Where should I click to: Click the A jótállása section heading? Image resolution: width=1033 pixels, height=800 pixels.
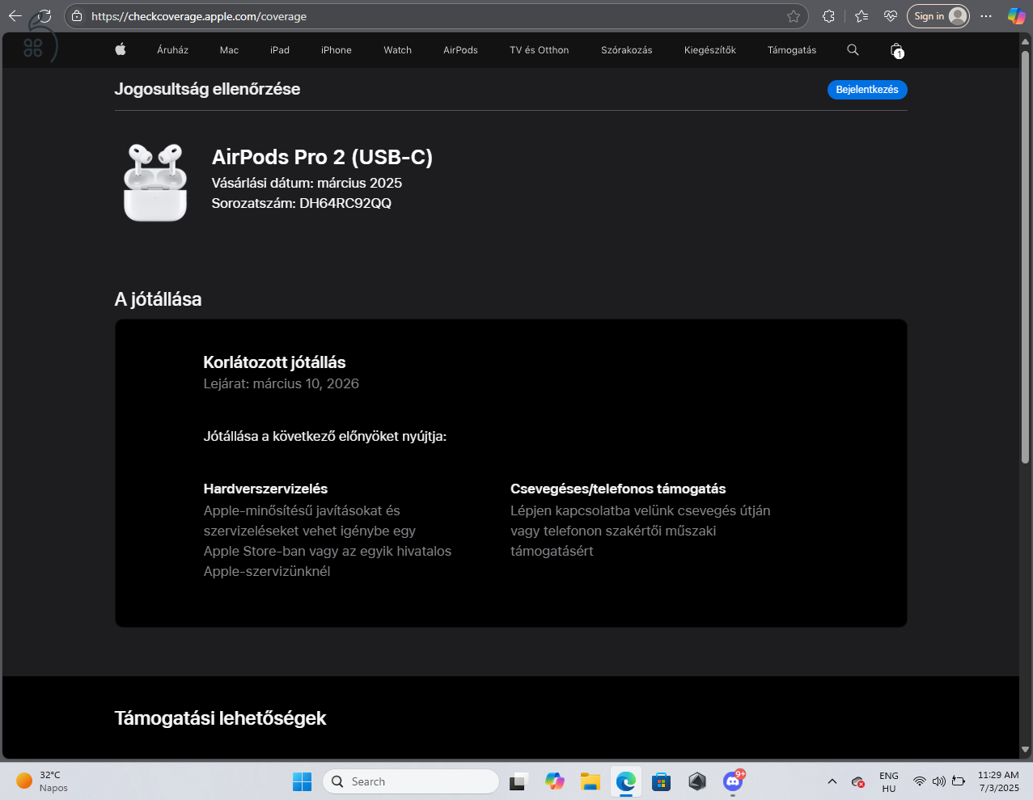point(158,299)
